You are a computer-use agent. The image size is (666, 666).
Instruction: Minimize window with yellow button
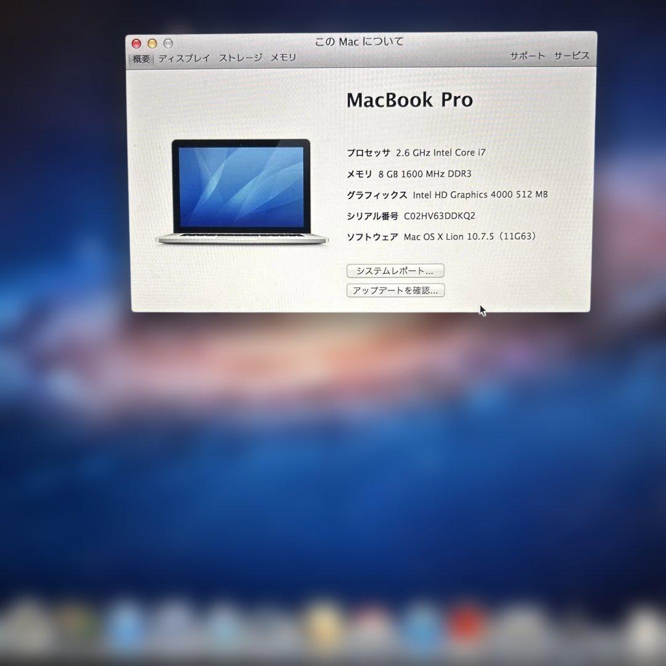152,43
